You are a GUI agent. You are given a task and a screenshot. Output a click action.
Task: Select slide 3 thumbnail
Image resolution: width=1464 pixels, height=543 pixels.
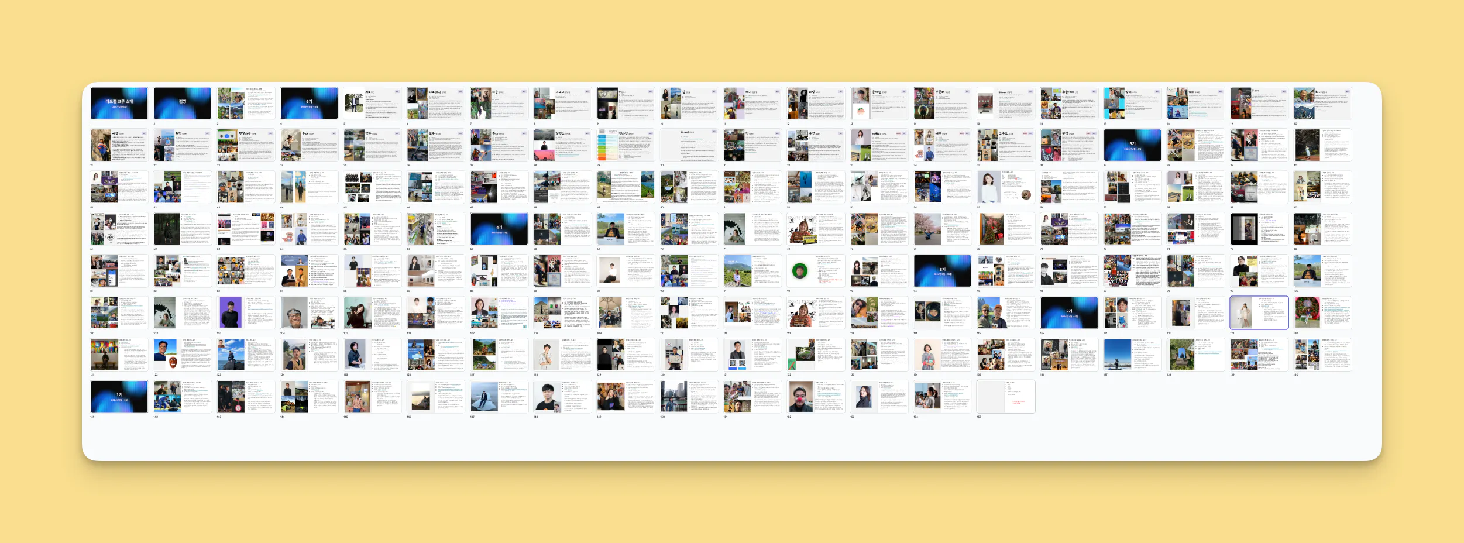coord(246,104)
